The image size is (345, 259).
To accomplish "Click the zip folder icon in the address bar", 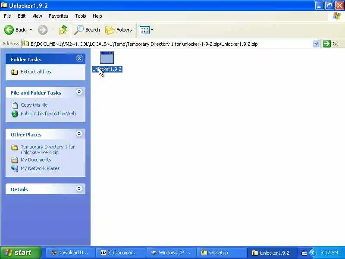I will (26, 44).
